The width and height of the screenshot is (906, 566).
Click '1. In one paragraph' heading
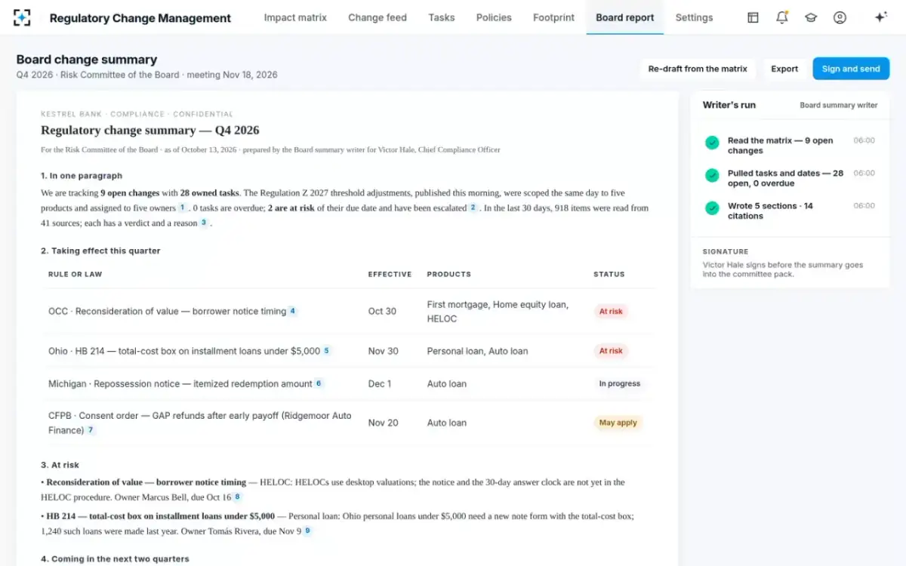coord(82,176)
